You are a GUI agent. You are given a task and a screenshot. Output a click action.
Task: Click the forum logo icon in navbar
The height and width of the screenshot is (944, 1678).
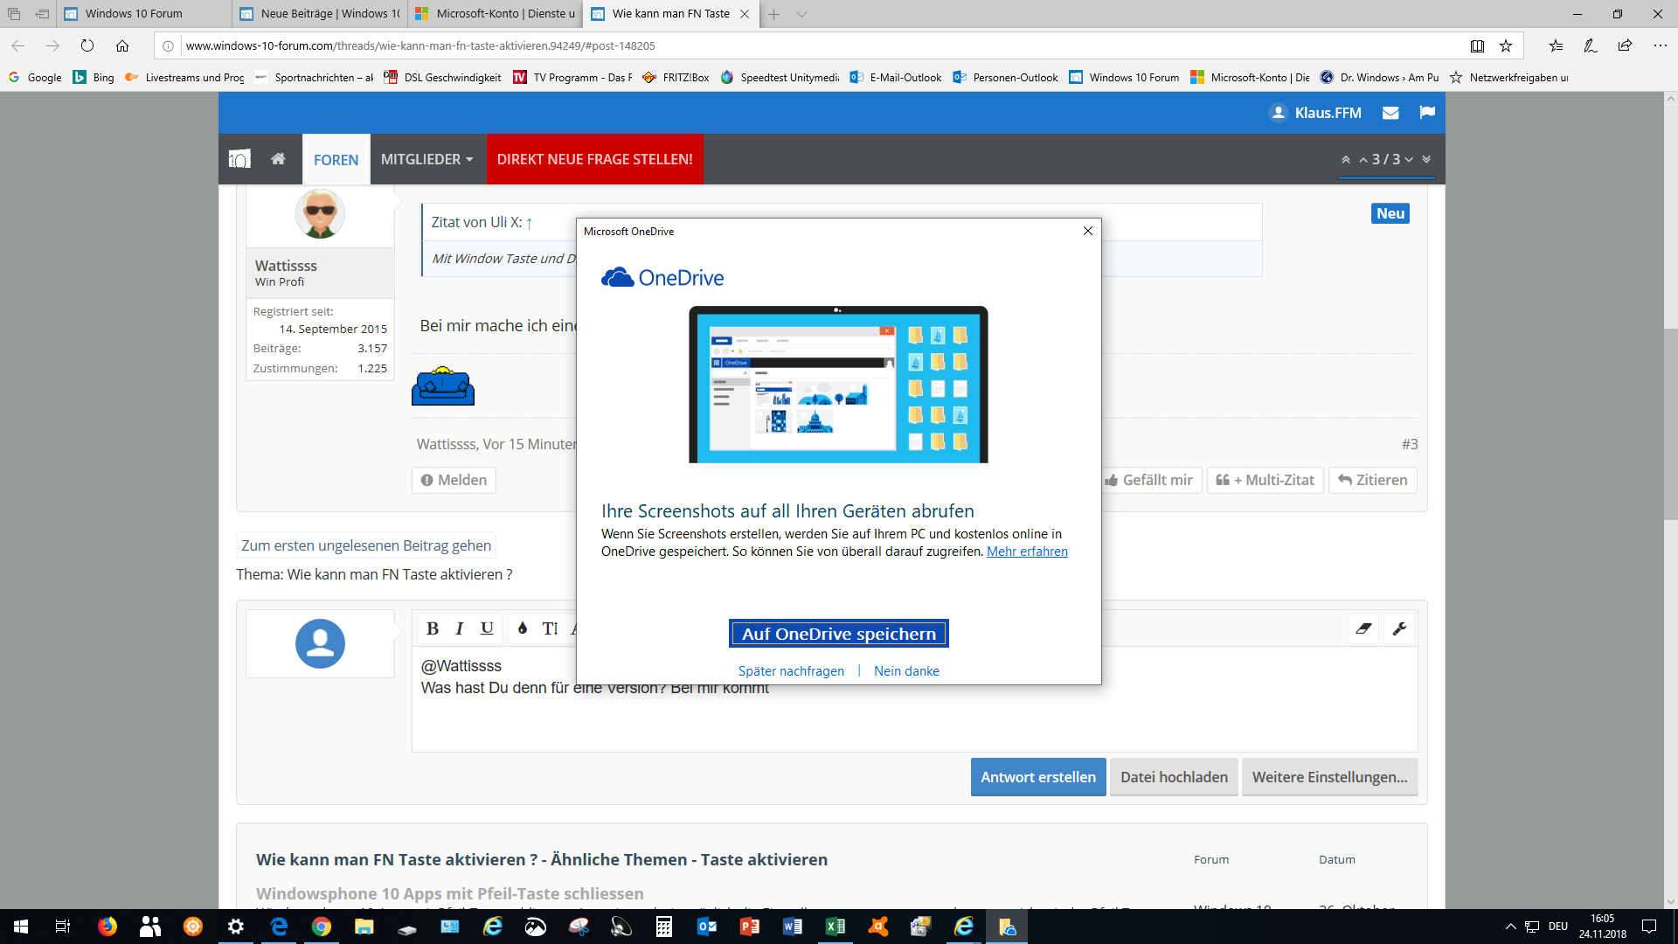click(x=239, y=159)
